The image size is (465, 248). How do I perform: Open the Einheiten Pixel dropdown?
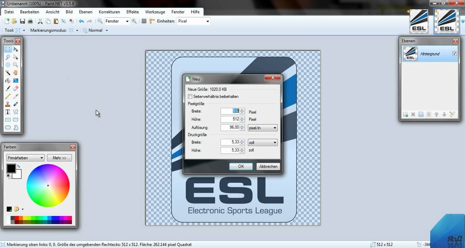[x=207, y=21]
